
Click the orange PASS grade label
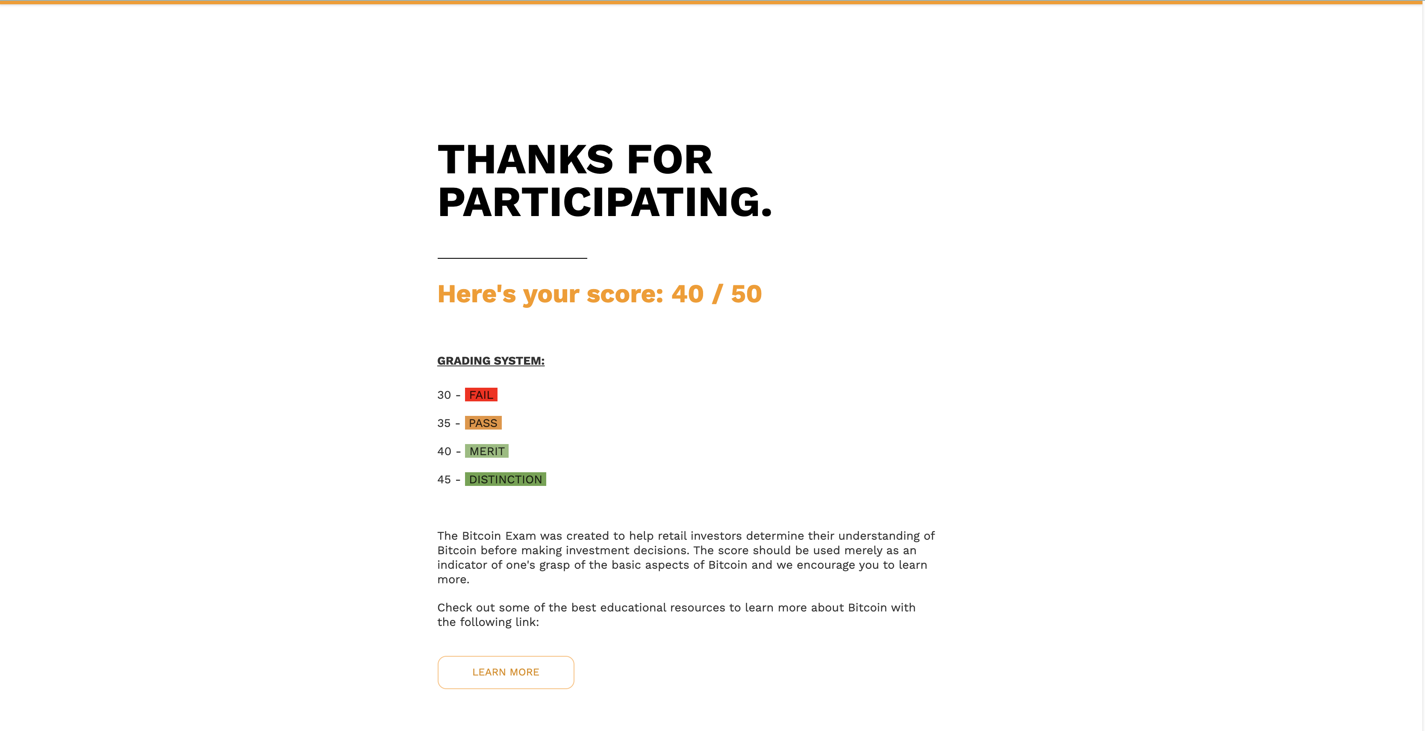pyautogui.click(x=483, y=423)
